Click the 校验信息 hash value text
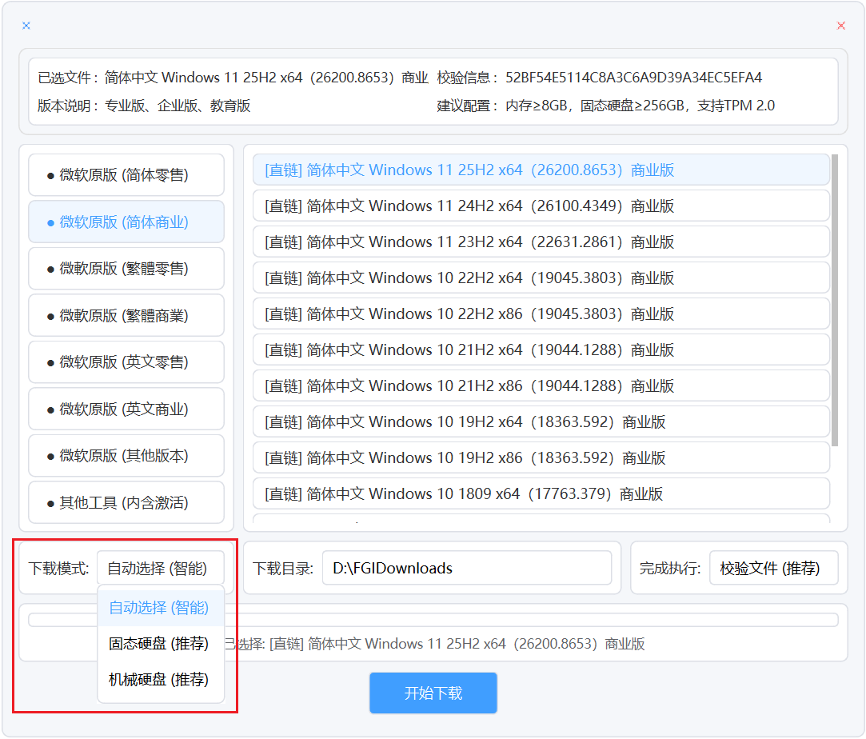 click(633, 78)
